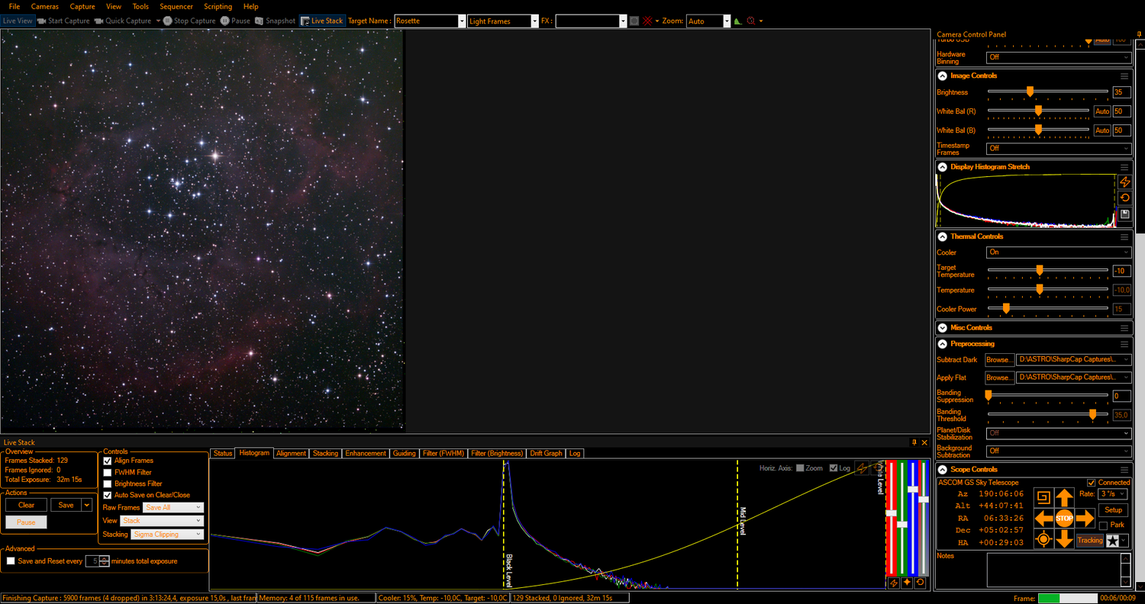Image resolution: width=1145 pixels, height=604 pixels.
Task: Expand the Misc Controls section
Action: 943,328
